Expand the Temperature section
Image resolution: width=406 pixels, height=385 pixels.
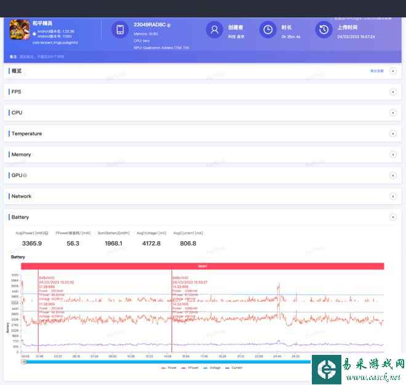pyautogui.click(x=393, y=133)
